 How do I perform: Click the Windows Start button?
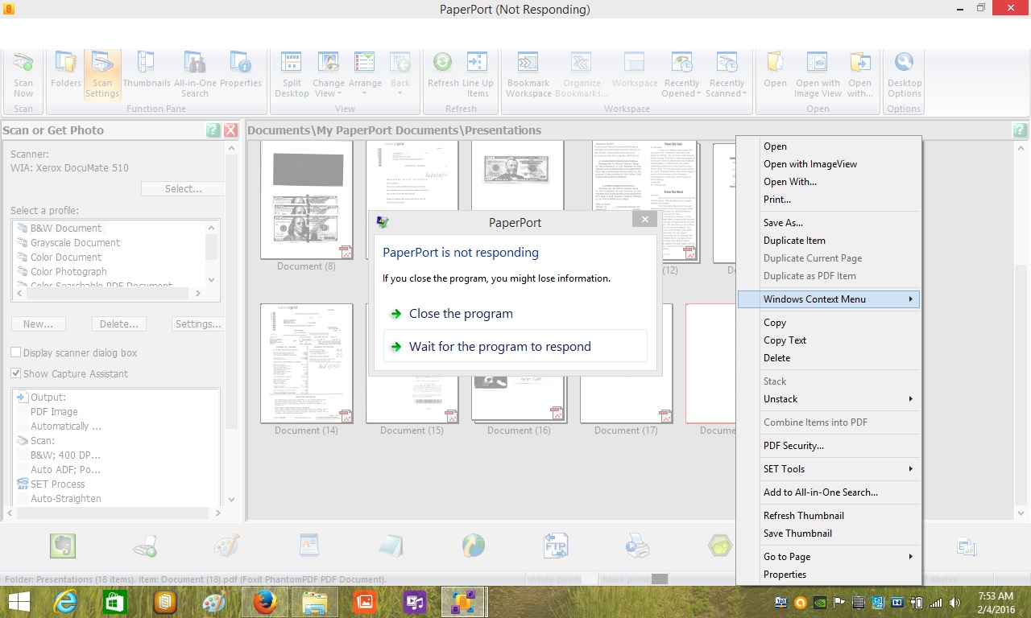click(19, 602)
